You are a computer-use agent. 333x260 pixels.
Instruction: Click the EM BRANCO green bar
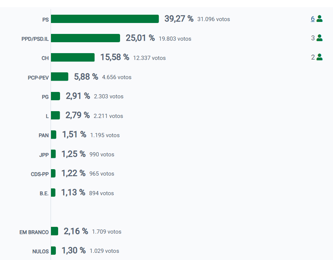(54, 231)
